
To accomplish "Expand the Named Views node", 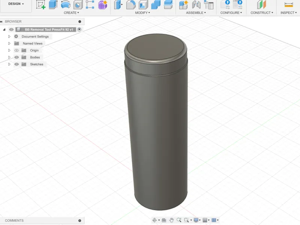I will pyautogui.click(x=9, y=43).
